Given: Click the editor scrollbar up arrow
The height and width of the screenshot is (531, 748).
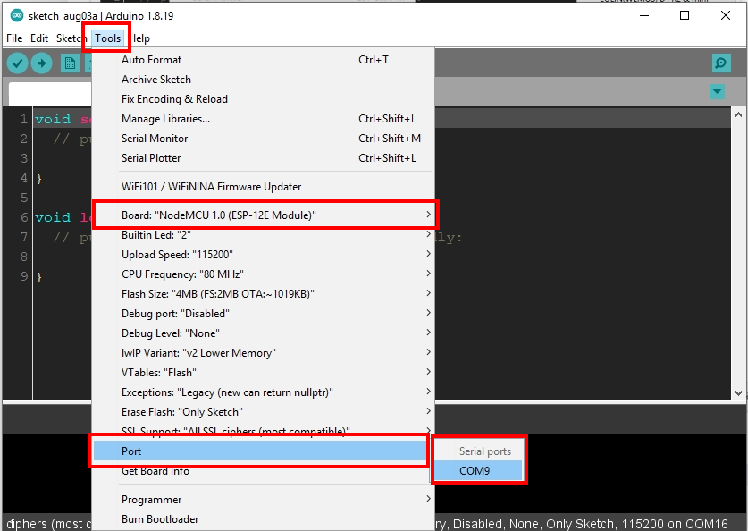Looking at the screenshot, I should [x=738, y=114].
